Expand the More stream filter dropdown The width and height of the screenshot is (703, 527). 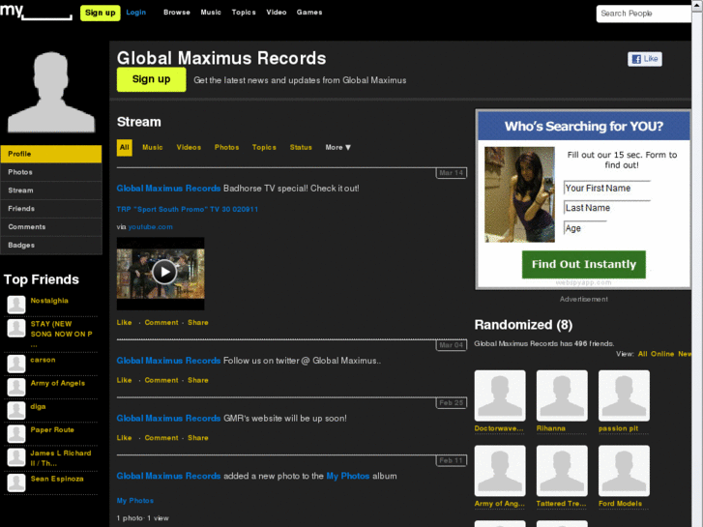click(x=338, y=147)
